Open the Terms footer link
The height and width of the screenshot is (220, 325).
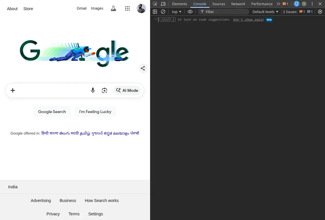pos(74,214)
